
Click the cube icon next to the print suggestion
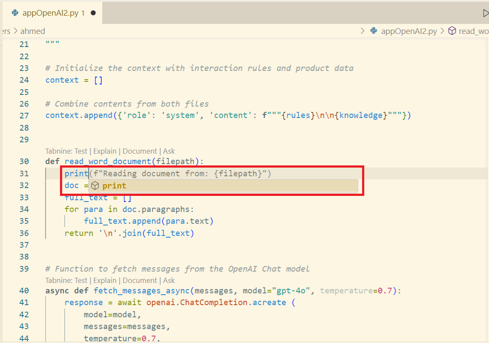[x=95, y=185]
